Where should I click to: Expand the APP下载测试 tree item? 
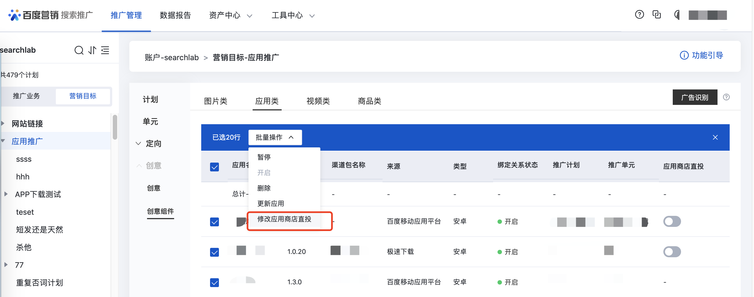6,194
